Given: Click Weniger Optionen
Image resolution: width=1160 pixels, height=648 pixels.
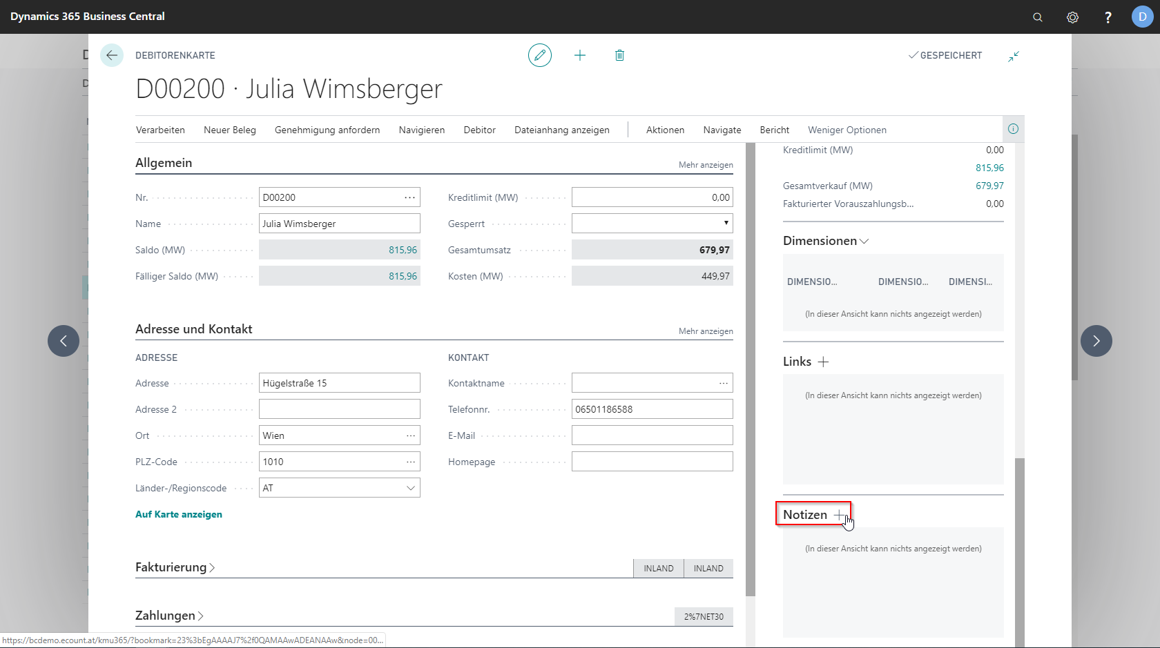Looking at the screenshot, I should (847, 130).
